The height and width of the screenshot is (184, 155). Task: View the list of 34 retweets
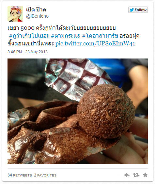pyautogui.click(x=20, y=175)
